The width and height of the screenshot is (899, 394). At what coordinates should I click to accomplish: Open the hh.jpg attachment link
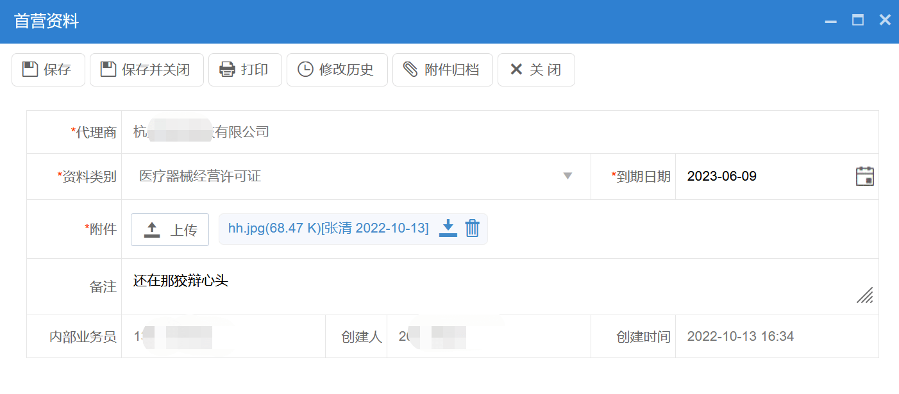(x=328, y=227)
